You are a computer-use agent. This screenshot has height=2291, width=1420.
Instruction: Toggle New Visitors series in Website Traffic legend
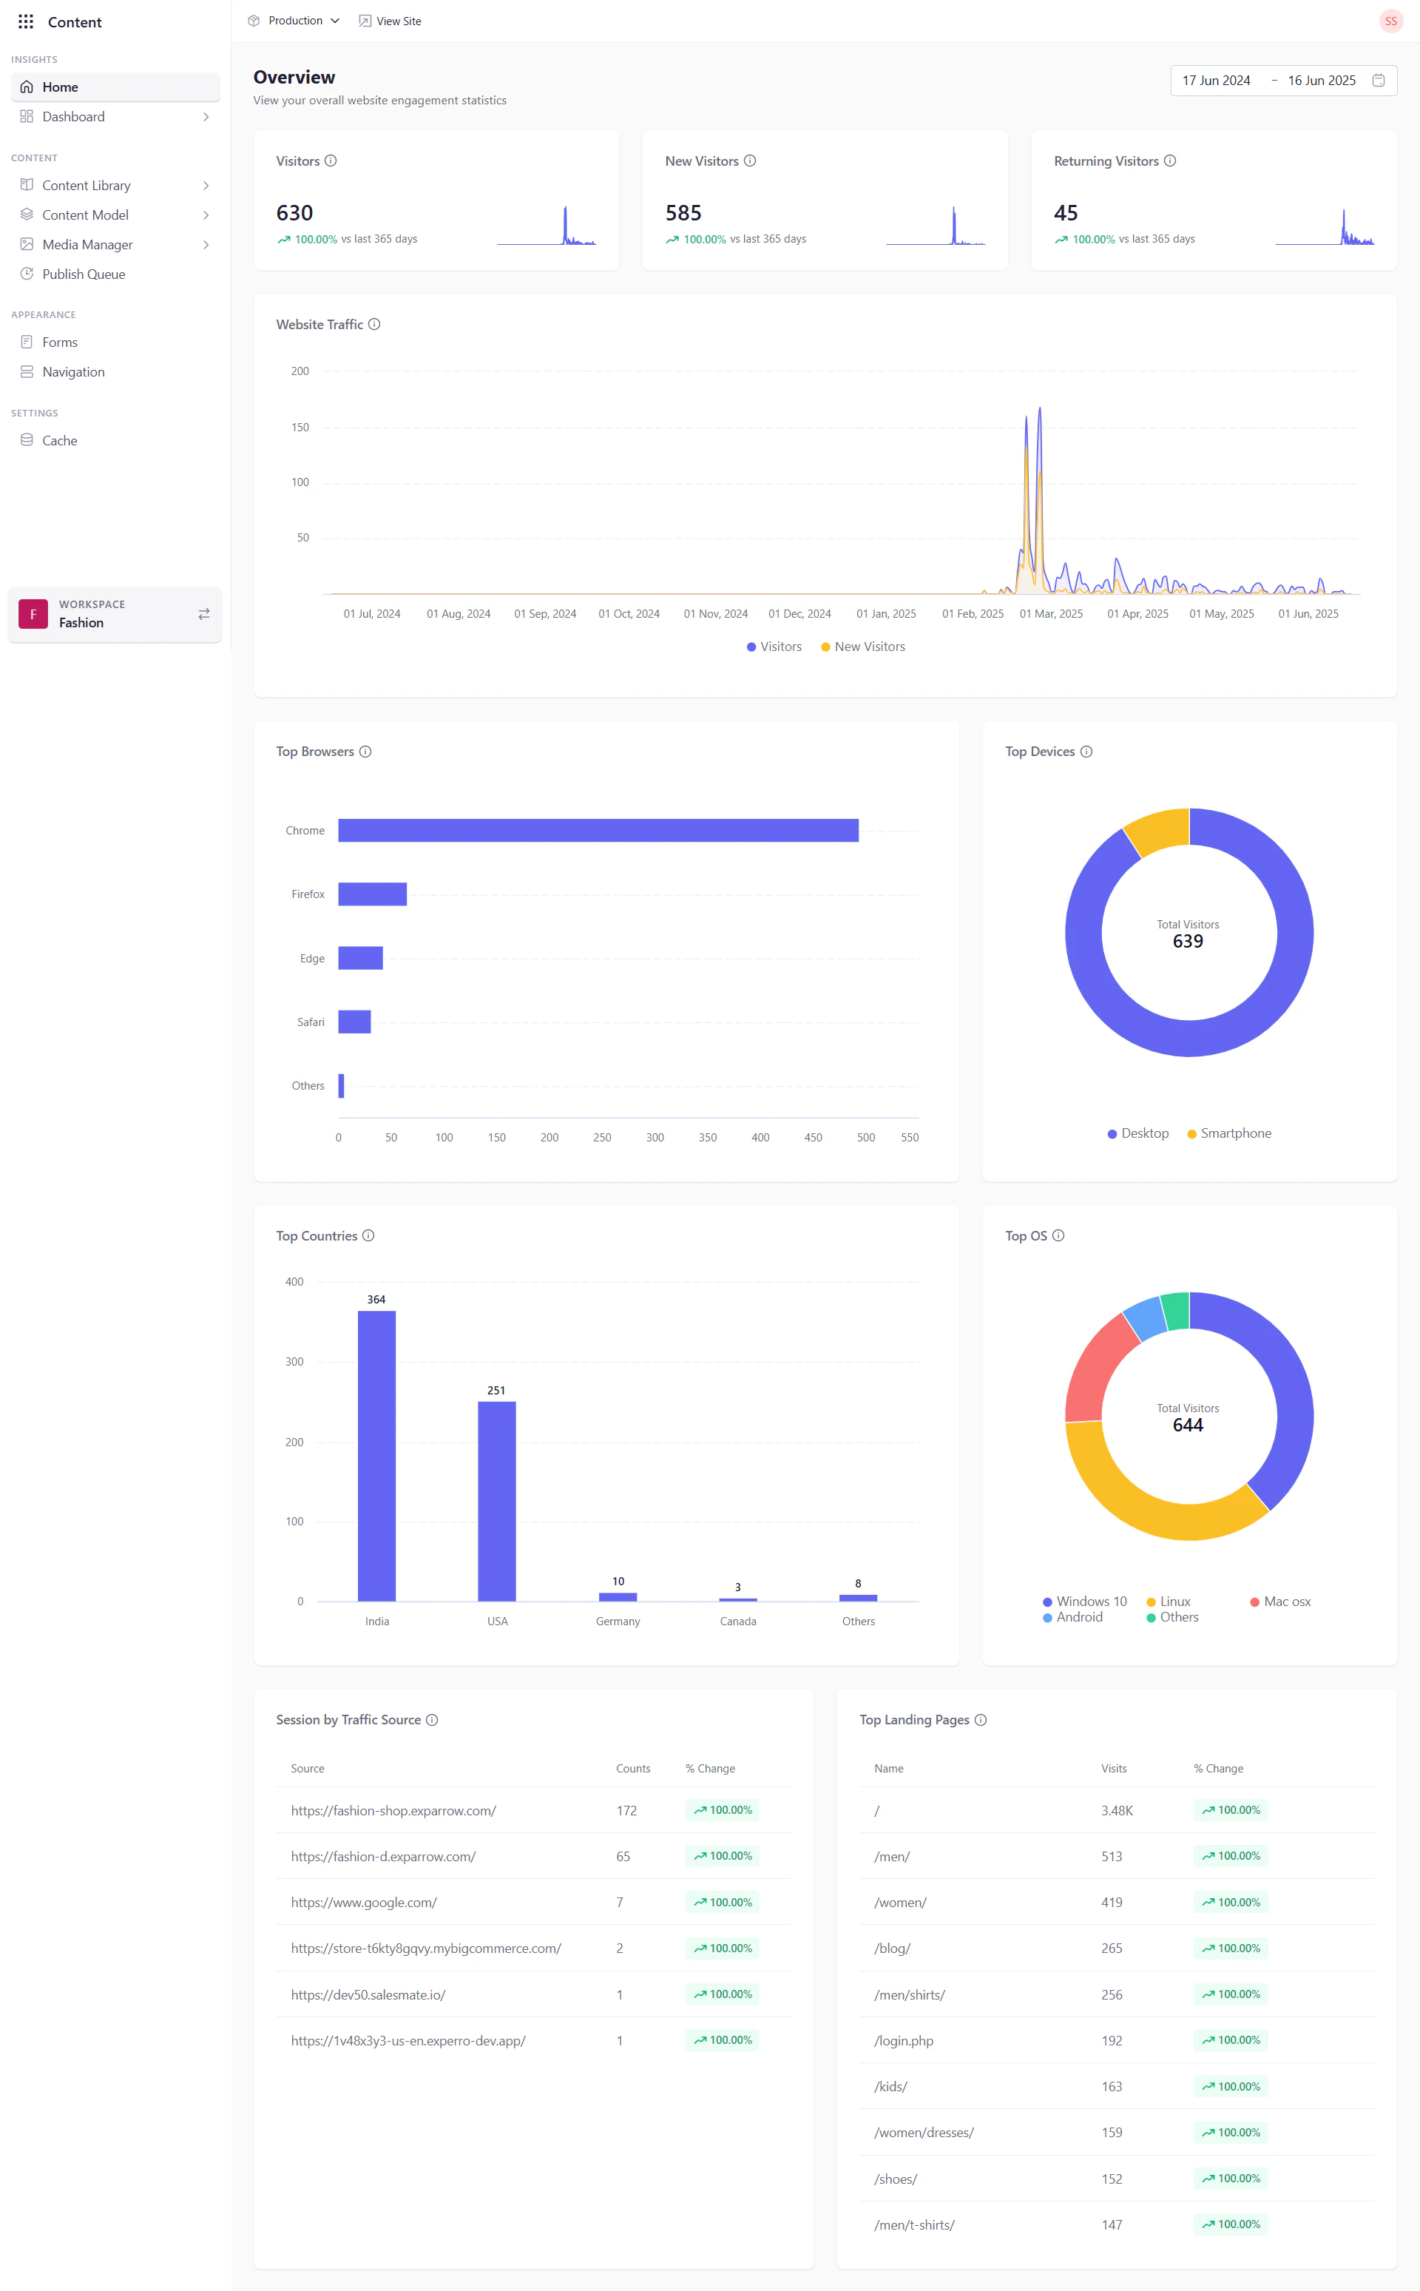[x=862, y=647]
